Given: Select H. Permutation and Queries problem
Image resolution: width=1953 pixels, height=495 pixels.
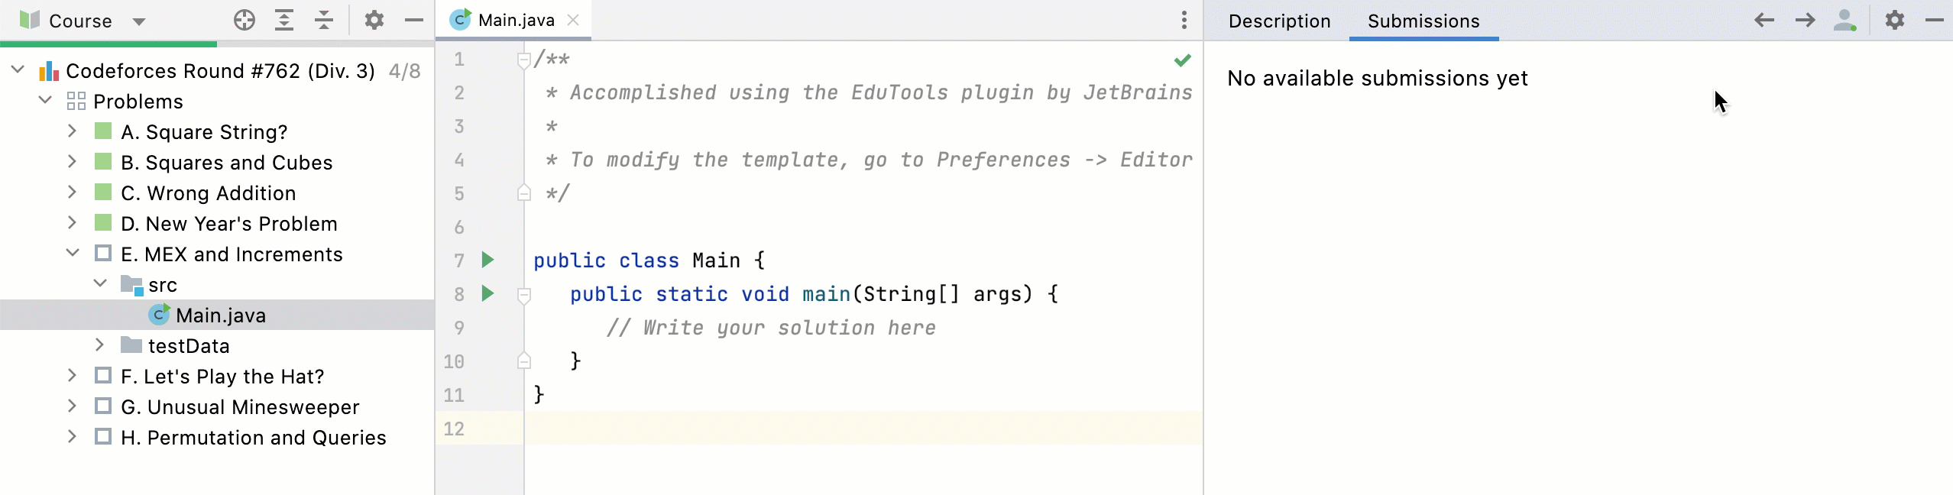Looking at the screenshot, I should click(253, 437).
